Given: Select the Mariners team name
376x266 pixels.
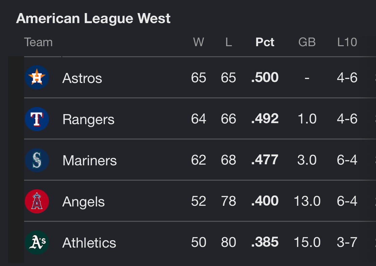Looking at the screenshot, I should pyautogui.click(x=89, y=160).
